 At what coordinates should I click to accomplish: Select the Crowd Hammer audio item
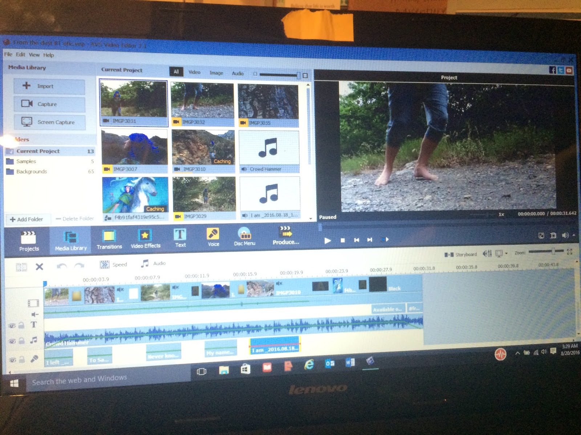point(269,152)
